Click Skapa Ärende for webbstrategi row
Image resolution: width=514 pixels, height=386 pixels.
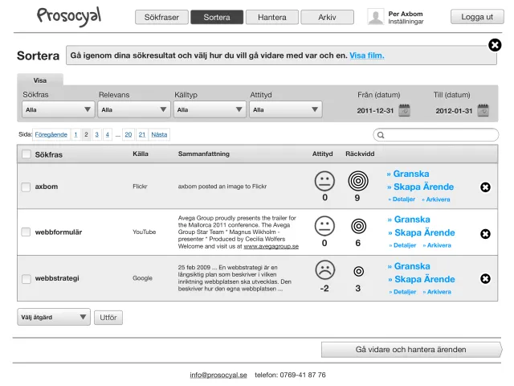click(421, 279)
